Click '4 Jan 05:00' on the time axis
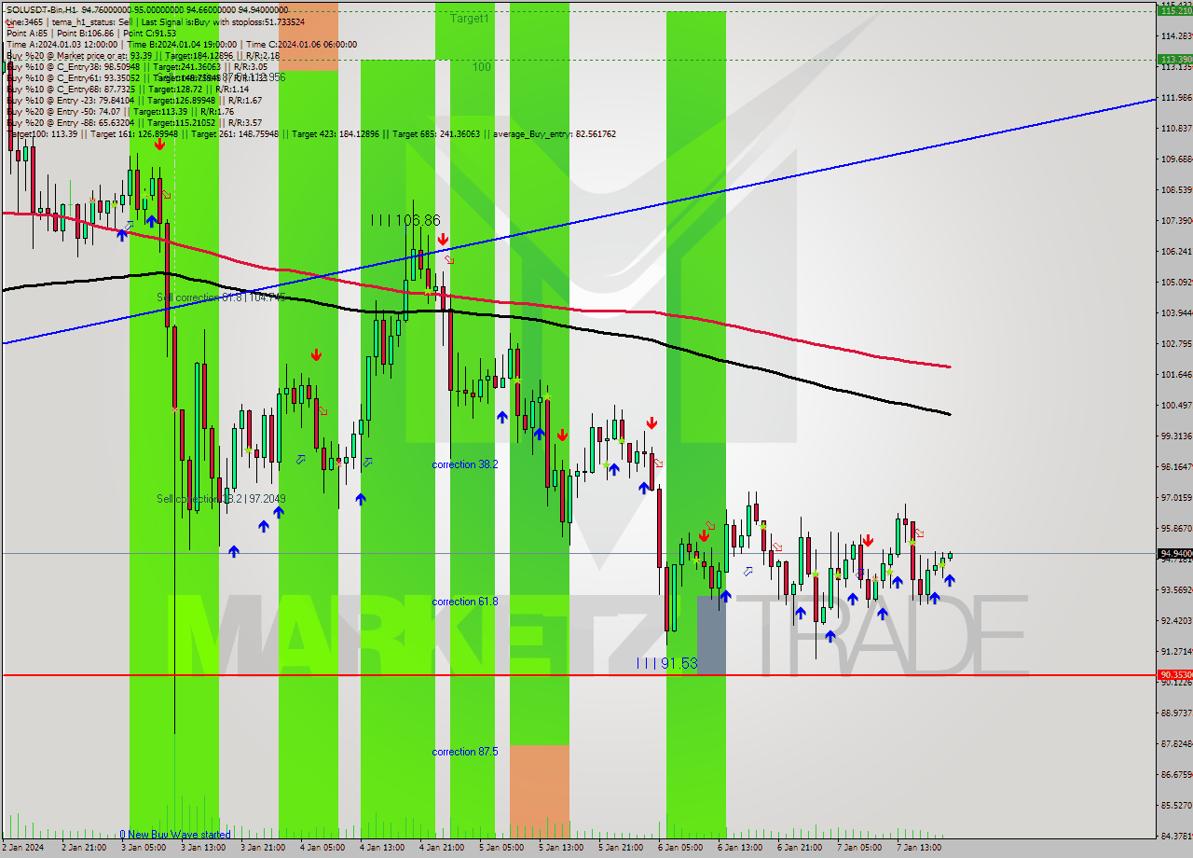The image size is (1193, 858). 322,848
